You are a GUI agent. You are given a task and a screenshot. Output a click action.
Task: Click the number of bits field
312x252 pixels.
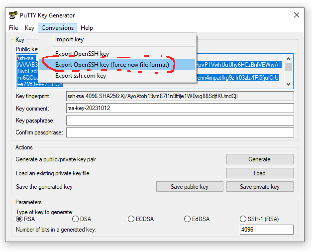(x=266, y=230)
